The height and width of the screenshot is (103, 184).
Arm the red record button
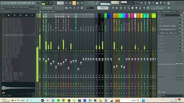55,3
